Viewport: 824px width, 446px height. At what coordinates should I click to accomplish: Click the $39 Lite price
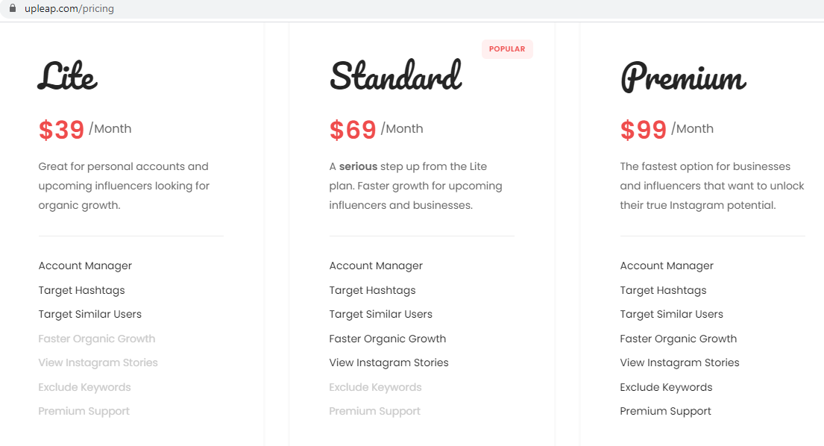pyautogui.click(x=61, y=130)
